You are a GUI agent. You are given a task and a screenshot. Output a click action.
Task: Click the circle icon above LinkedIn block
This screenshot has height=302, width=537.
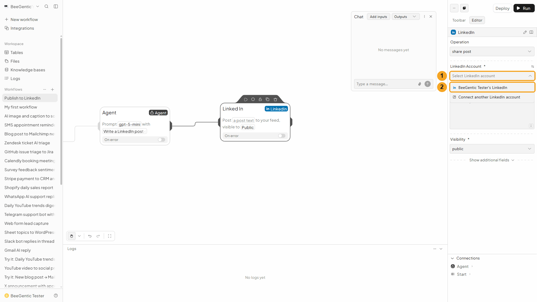tap(253, 100)
